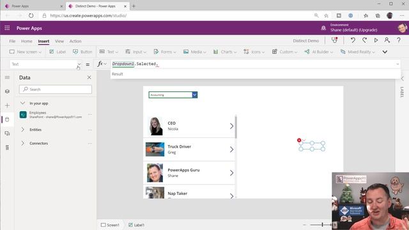Open the Media dropdown in ribbon
The image size is (409, 230).
[194, 52]
